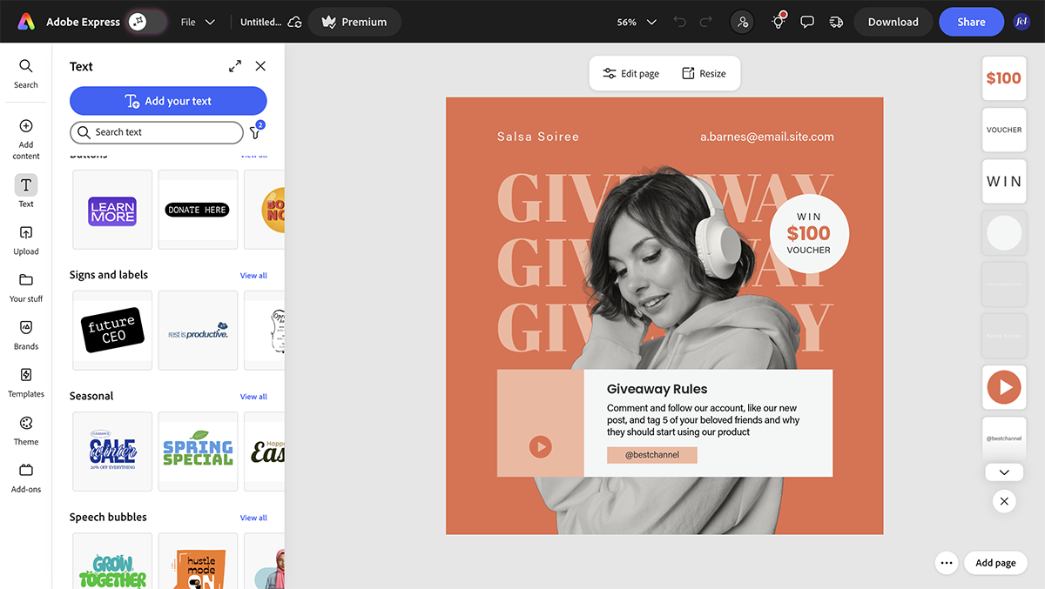
Task: Open cloud save status beside Untitled
Action: (x=294, y=21)
